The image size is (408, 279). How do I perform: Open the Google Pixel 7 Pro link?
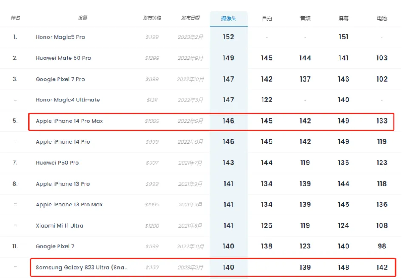[60, 79]
